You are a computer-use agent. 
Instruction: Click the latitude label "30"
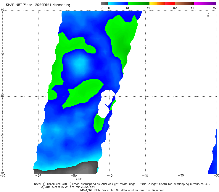coord(2,96)
